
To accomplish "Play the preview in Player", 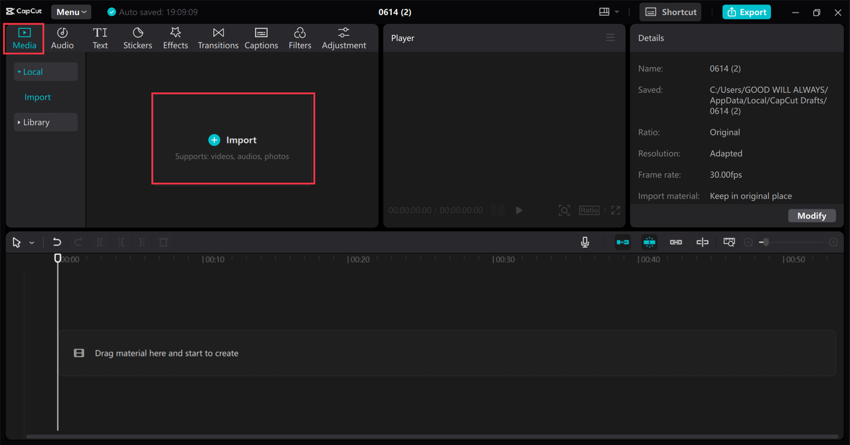I will (x=519, y=210).
